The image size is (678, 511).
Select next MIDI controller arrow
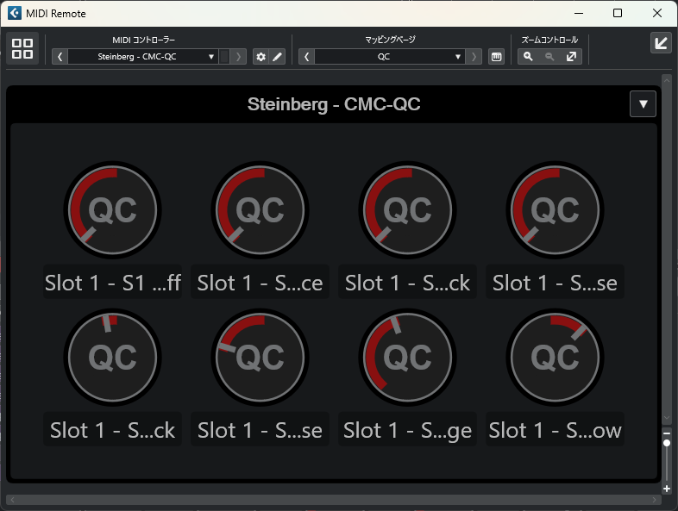pyautogui.click(x=238, y=57)
